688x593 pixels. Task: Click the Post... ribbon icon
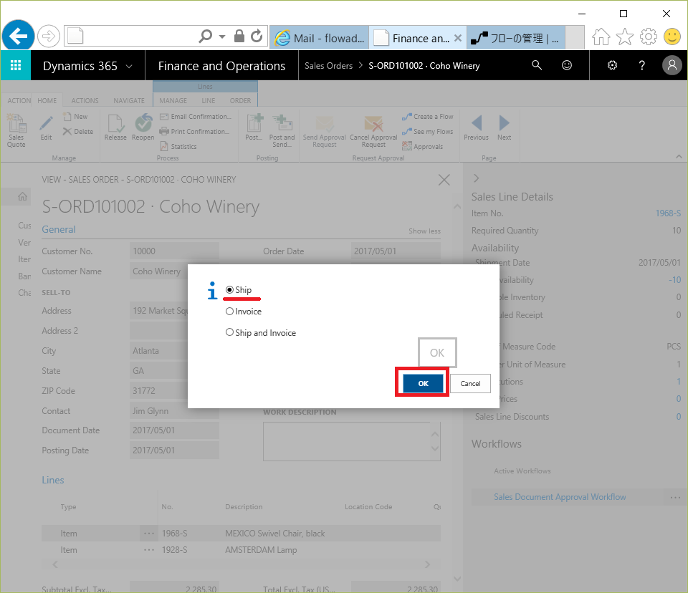tap(254, 127)
